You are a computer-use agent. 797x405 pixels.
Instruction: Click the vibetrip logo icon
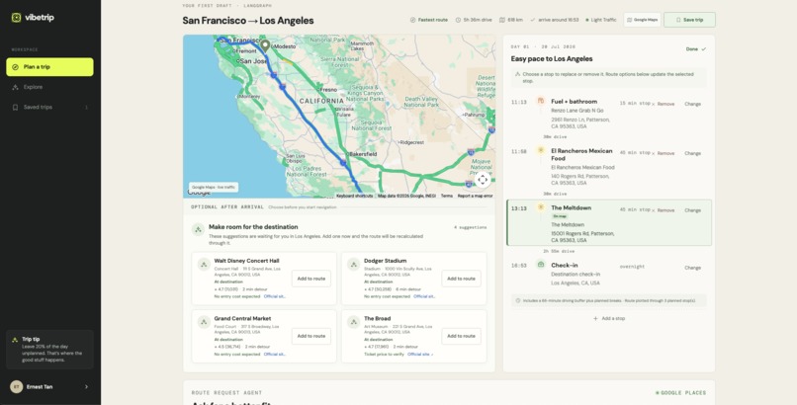pyautogui.click(x=16, y=18)
